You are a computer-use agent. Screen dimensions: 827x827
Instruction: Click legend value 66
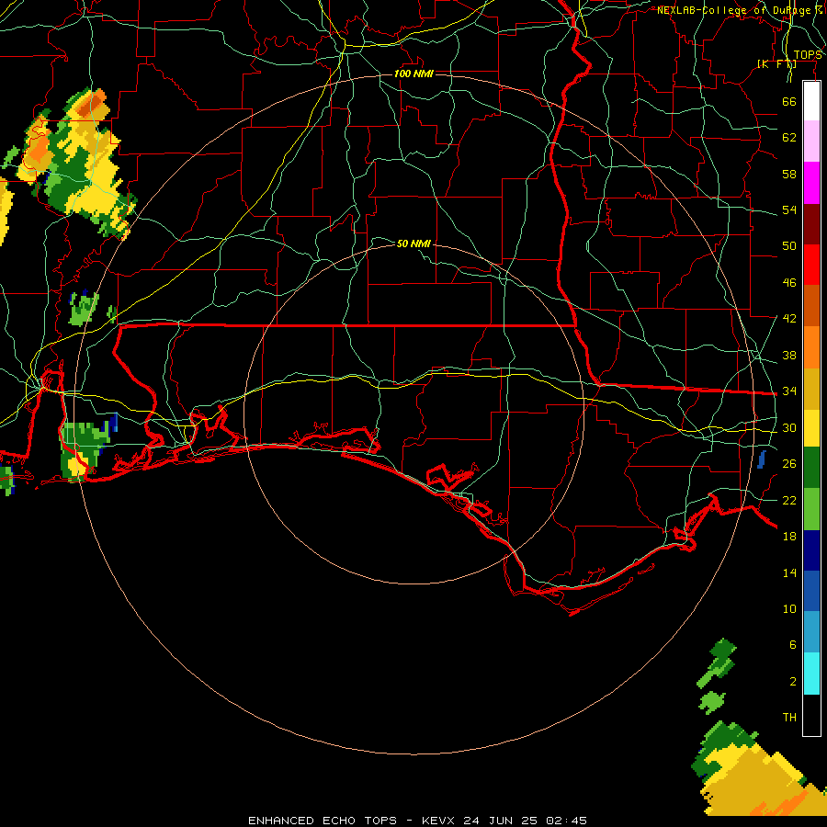coord(789,101)
